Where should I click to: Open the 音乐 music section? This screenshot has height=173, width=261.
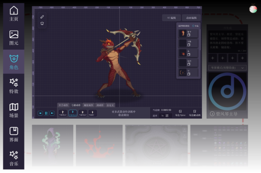click(14, 158)
